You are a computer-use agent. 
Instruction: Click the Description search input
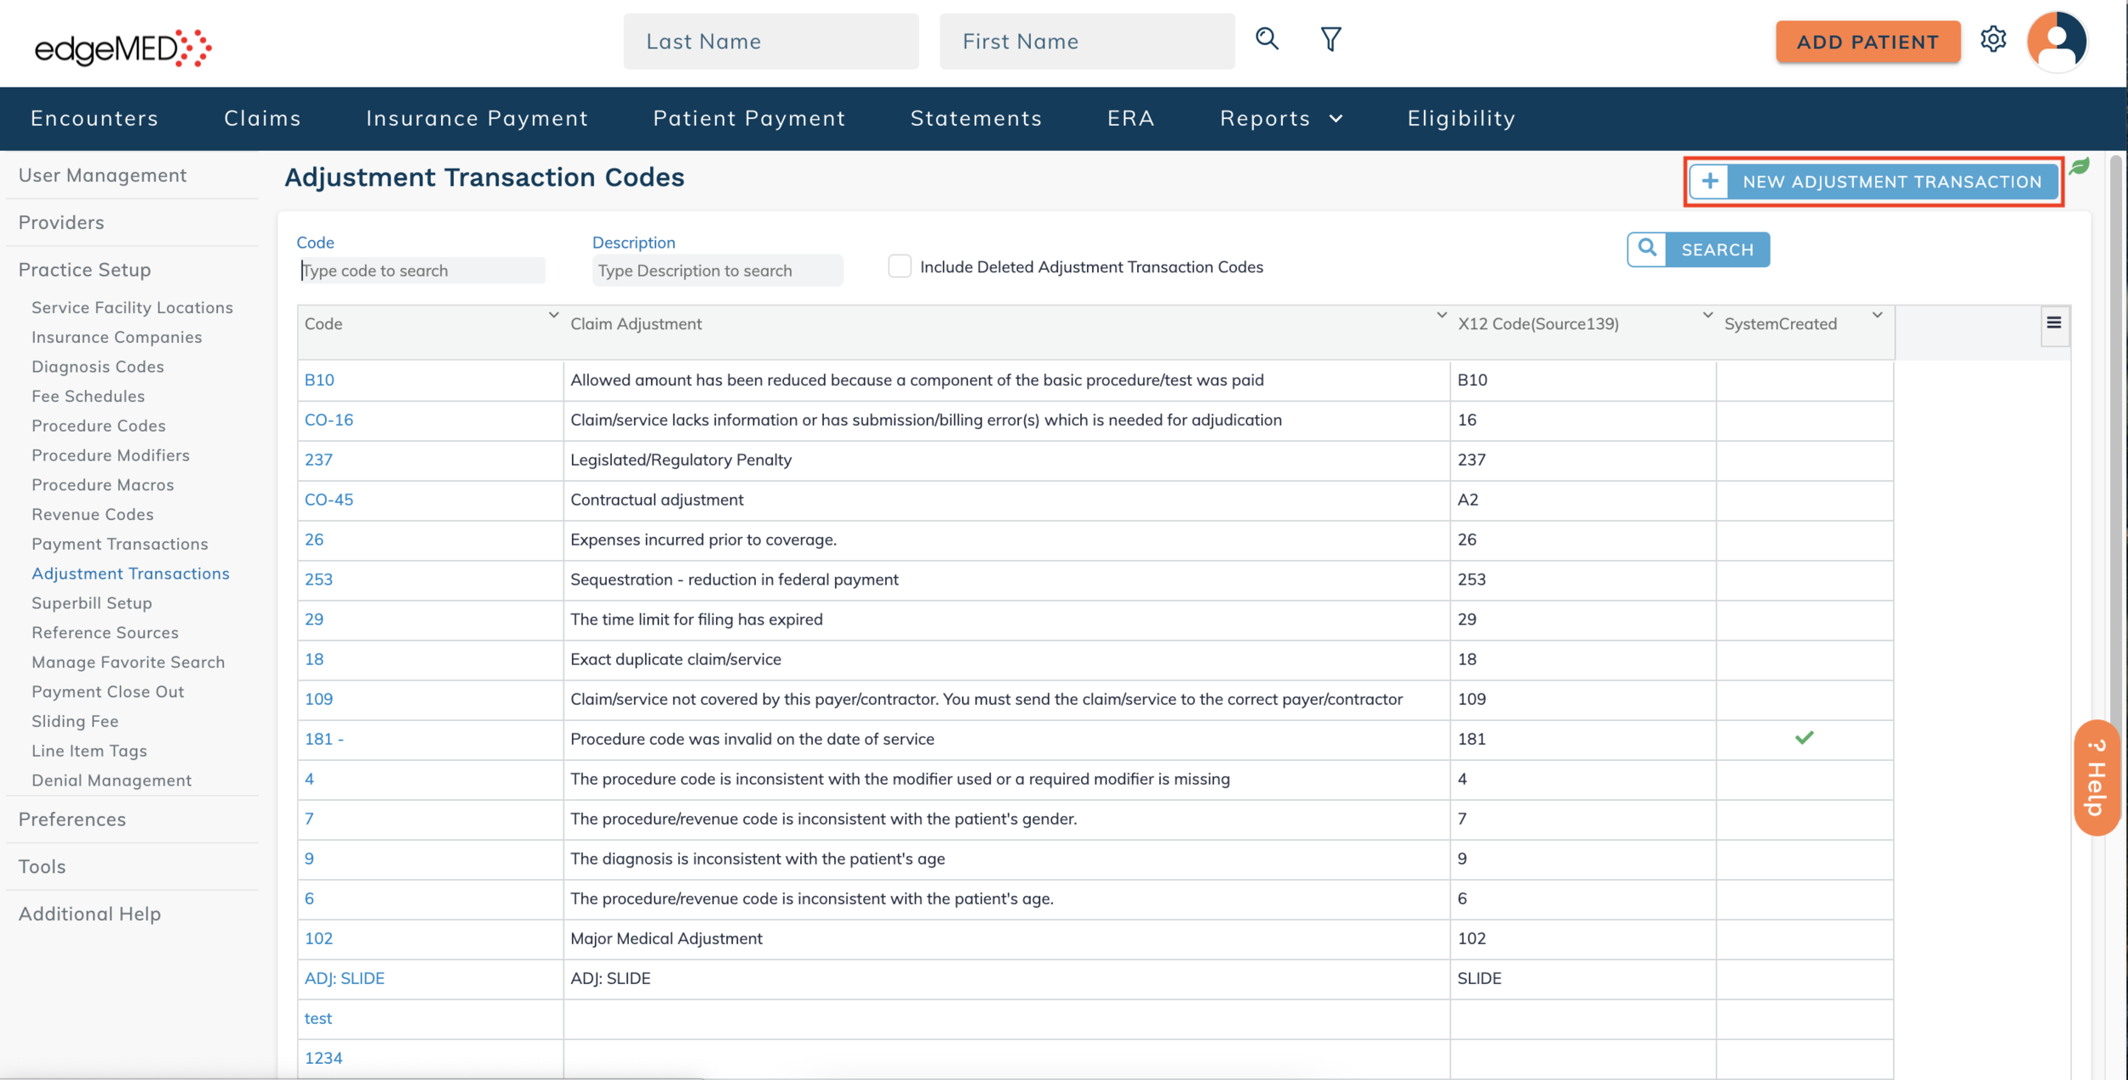pos(717,271)
